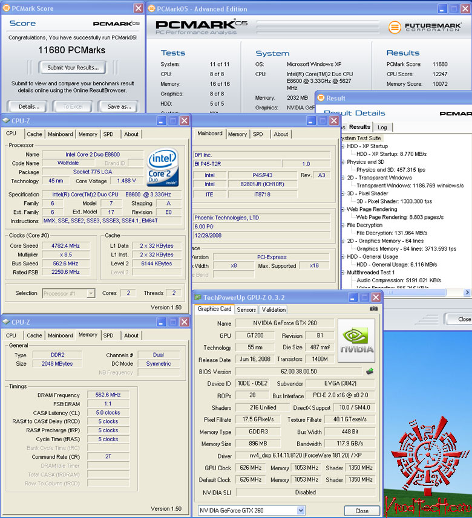Click the Intel Core 2 Duo logo in CPU-Z
Viewport: 472px width, 518px height.
tap(162, 167)
